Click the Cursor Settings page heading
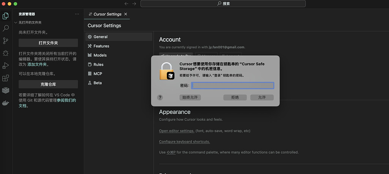Viewport: 389px width, 174px height. (x=104, y=25)
